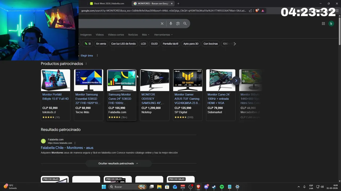Clear the Google search box with the X

pos(162,24)
